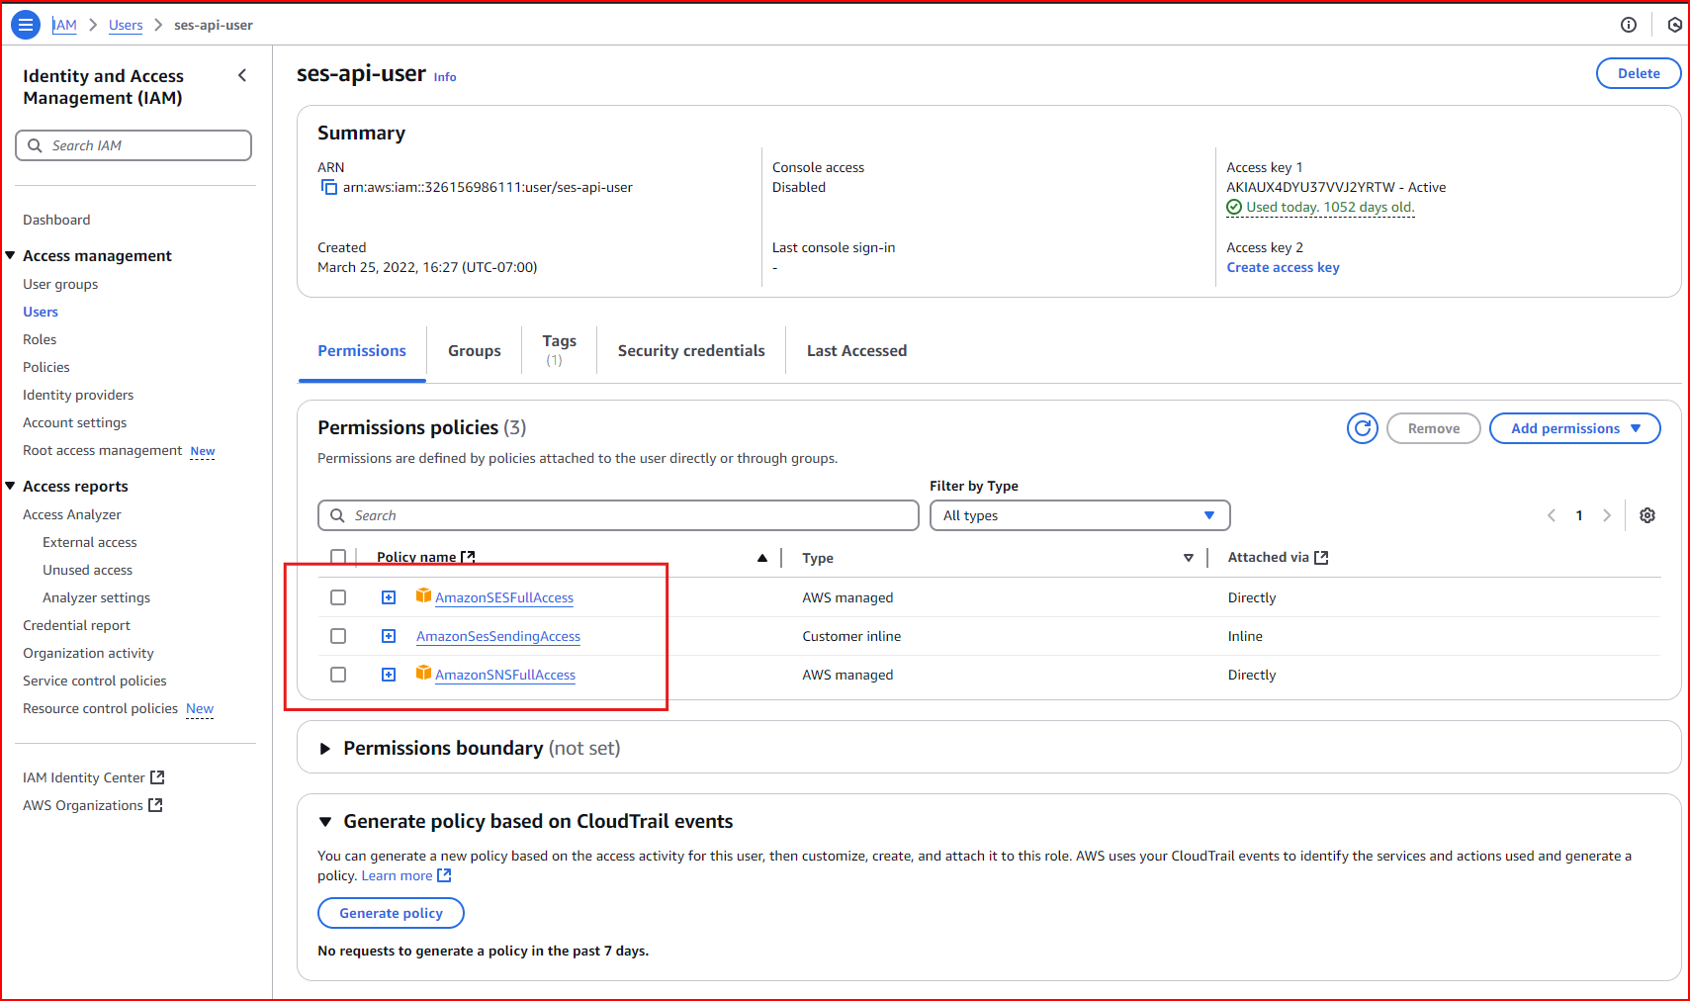Screen dimensions: 1690x1001
Task: Open the Add permissions dropdown
Action: [x=1574, y=428]
